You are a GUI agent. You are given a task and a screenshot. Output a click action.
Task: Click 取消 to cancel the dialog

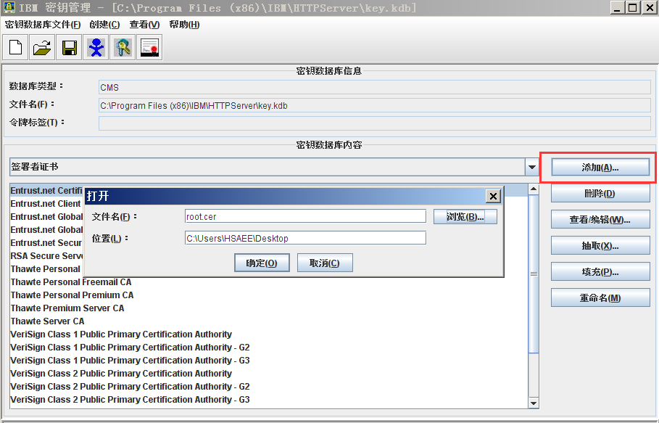coord(325,263)
